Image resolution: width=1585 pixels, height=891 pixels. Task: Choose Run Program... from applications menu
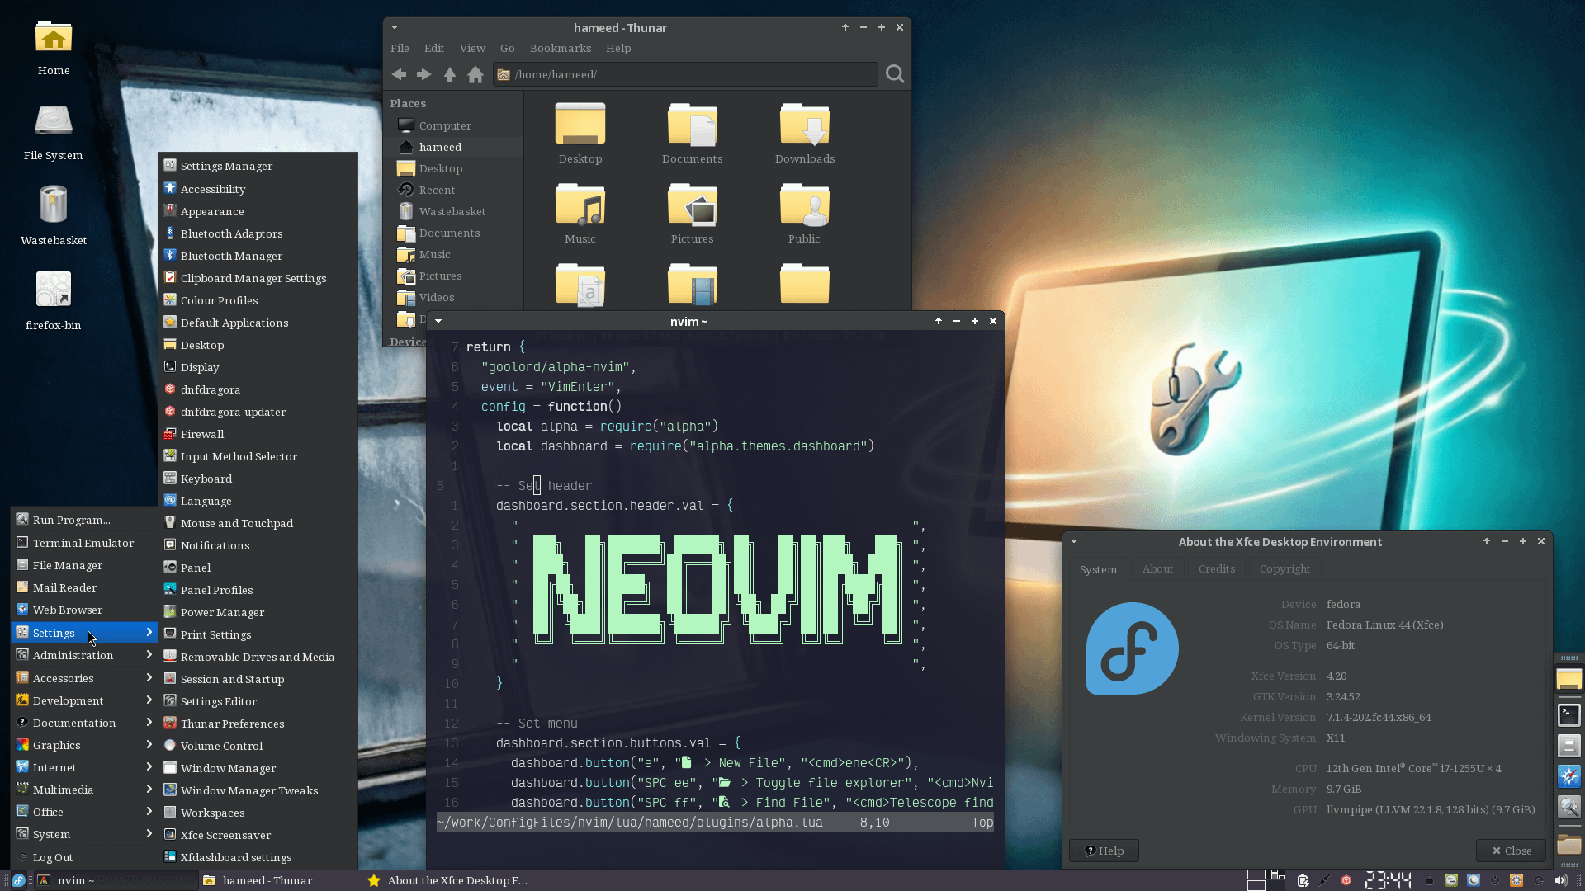pyautogui.click(x=84, y=520)
